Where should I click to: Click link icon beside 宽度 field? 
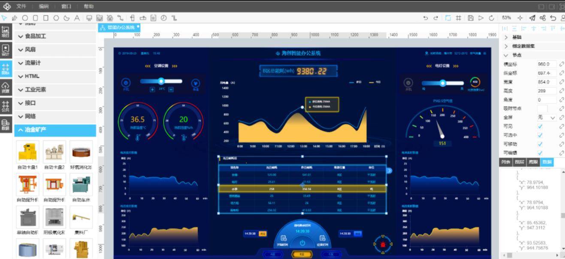click(x=562, y=82)
